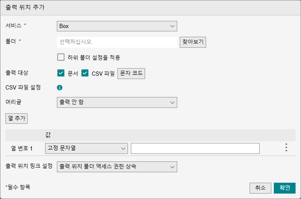Expand the 출력 위치 링크 설정 dropdown
Image resolution: width=301 pixels, height=199 pixels.
click(117, 167)
